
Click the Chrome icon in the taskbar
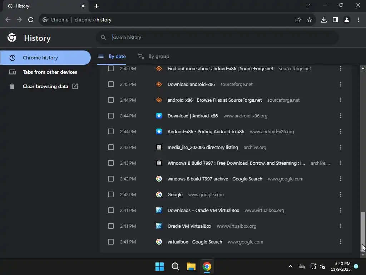click(207, 266)
